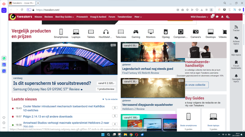Expand the Best Buy Guides dropdown

point(65,17)
